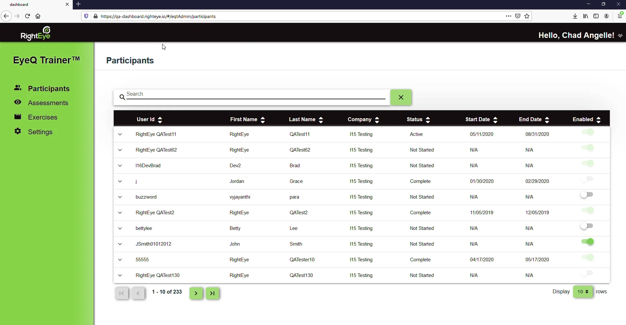The width and height of the screenshot is (626, 325).
Task: Sort by First Name column arrows
Action: click(x=263, y=120)
